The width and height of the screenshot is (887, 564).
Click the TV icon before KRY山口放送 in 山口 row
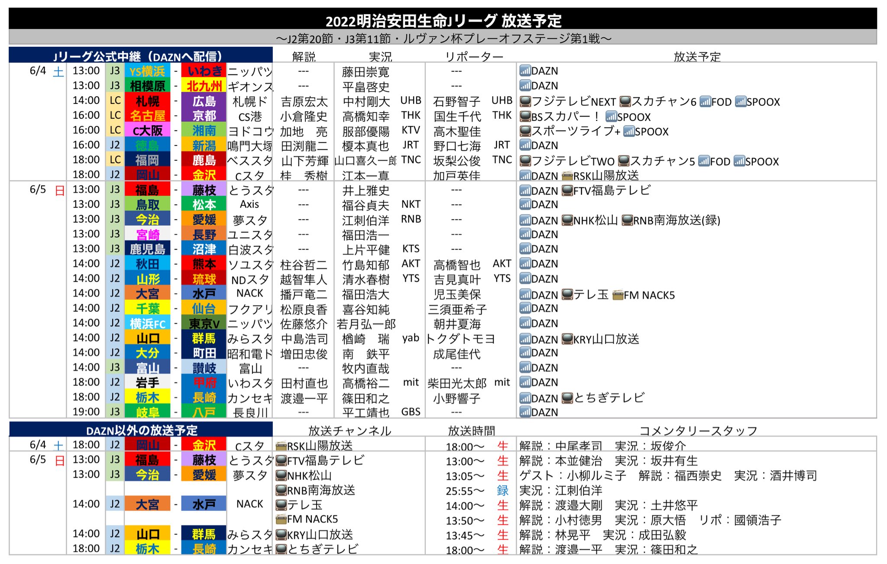click(567, 339)
